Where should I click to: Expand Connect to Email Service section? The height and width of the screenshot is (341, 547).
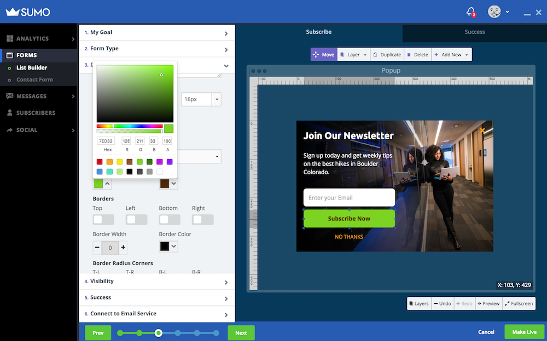tap(156, 314)
